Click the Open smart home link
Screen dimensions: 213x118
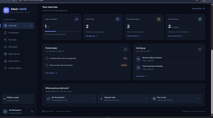click(x=175, y=36)
